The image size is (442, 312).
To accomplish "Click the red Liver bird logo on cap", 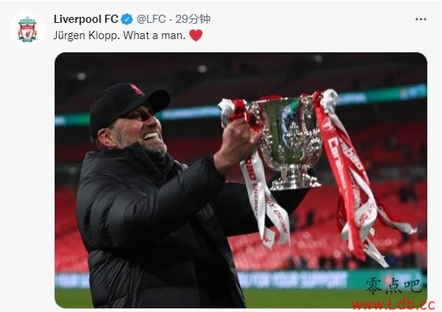I will (x=137, y=89).
